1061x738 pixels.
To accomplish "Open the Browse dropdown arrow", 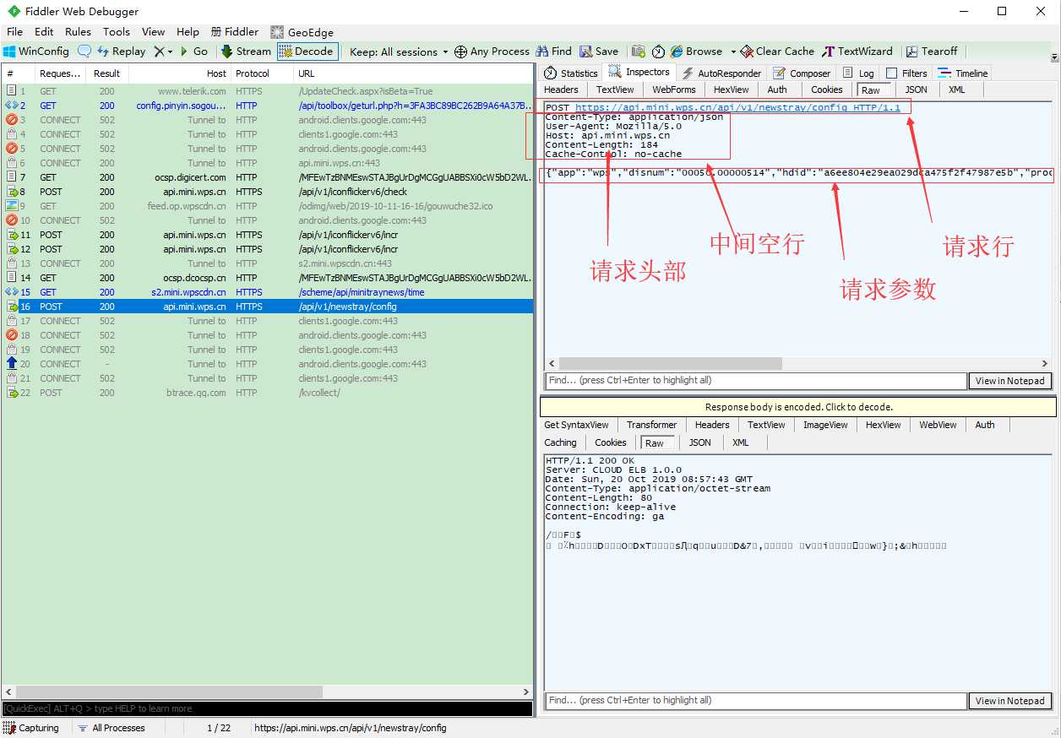I will click(733, 52).
